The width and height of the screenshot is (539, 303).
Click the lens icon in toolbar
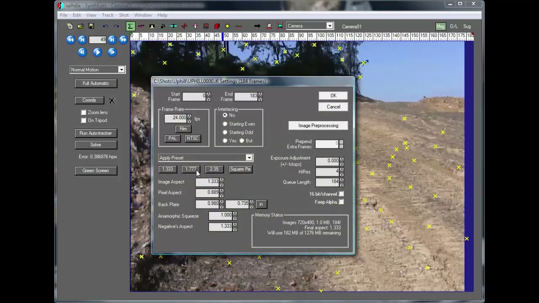click(195, 26)
